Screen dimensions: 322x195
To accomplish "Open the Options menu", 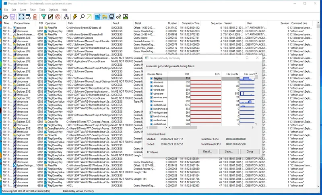I will click(53, 9).
